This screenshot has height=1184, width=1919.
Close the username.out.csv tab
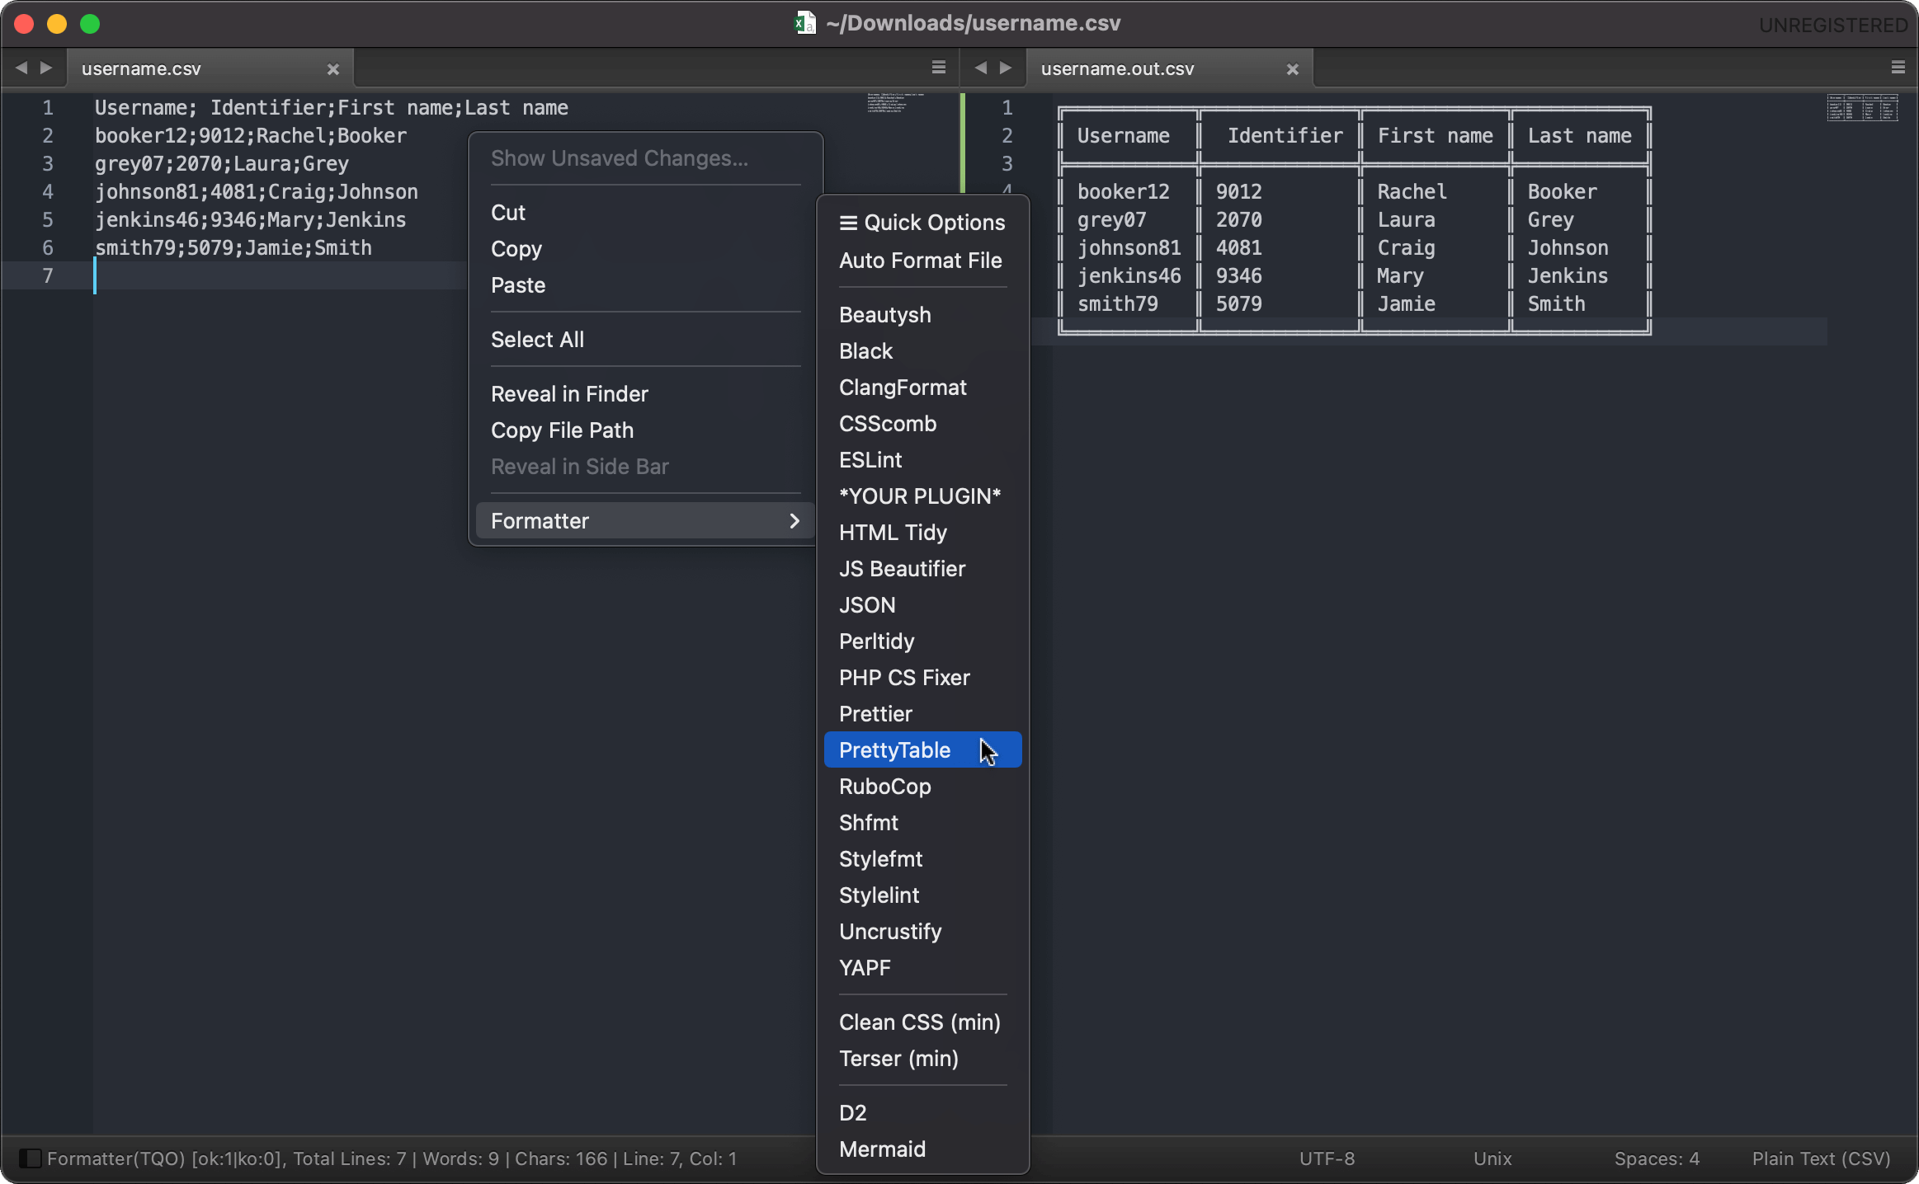point(1293,69)
